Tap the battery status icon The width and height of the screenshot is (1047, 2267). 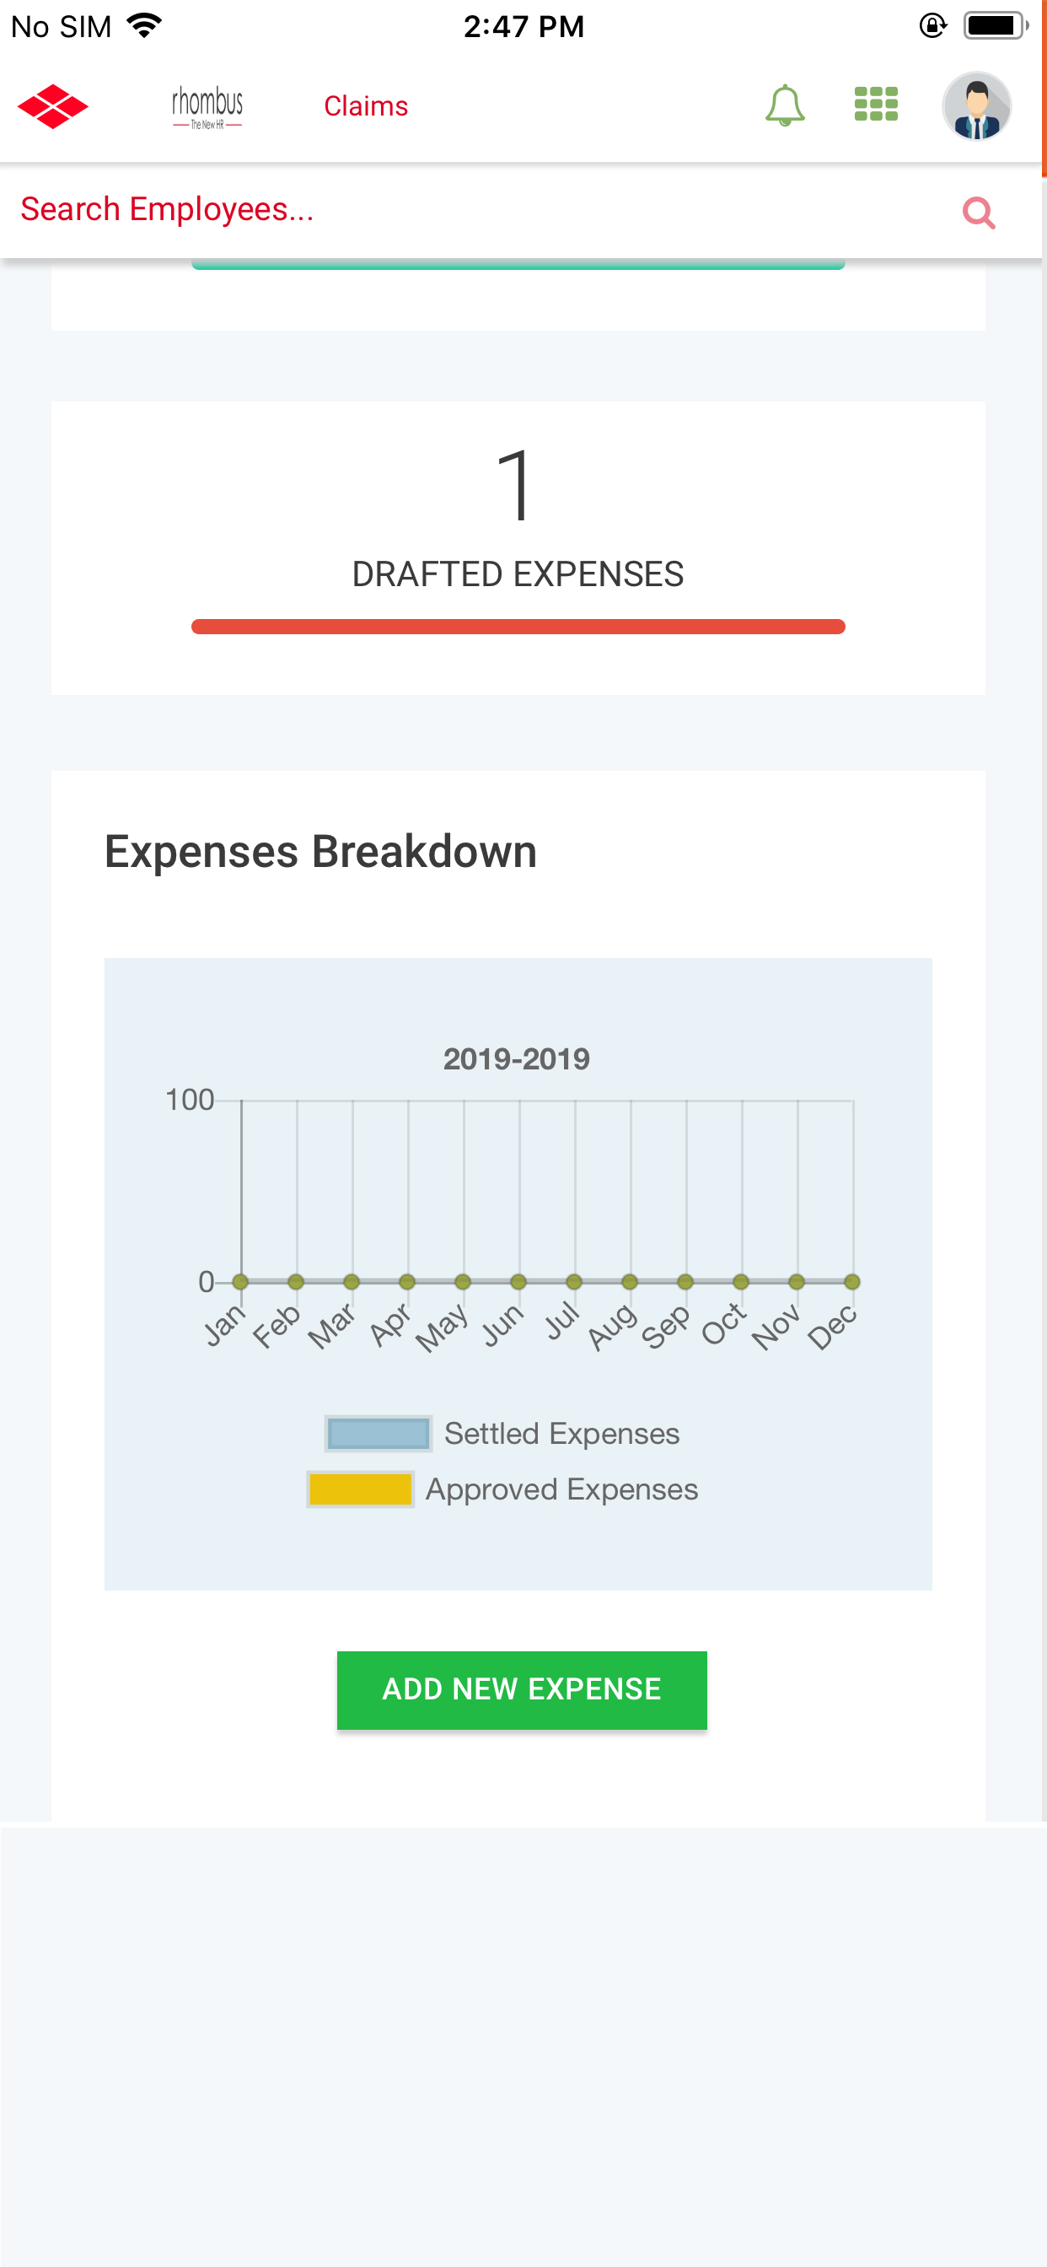coord(996,25)
